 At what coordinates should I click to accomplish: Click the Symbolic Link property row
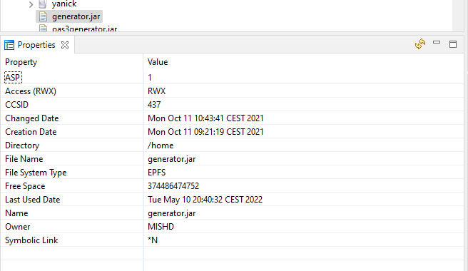click(x=232, y=240)
